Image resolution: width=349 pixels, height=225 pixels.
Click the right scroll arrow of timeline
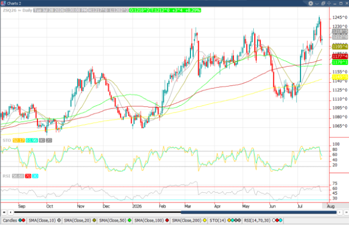(x=340, y=212)
